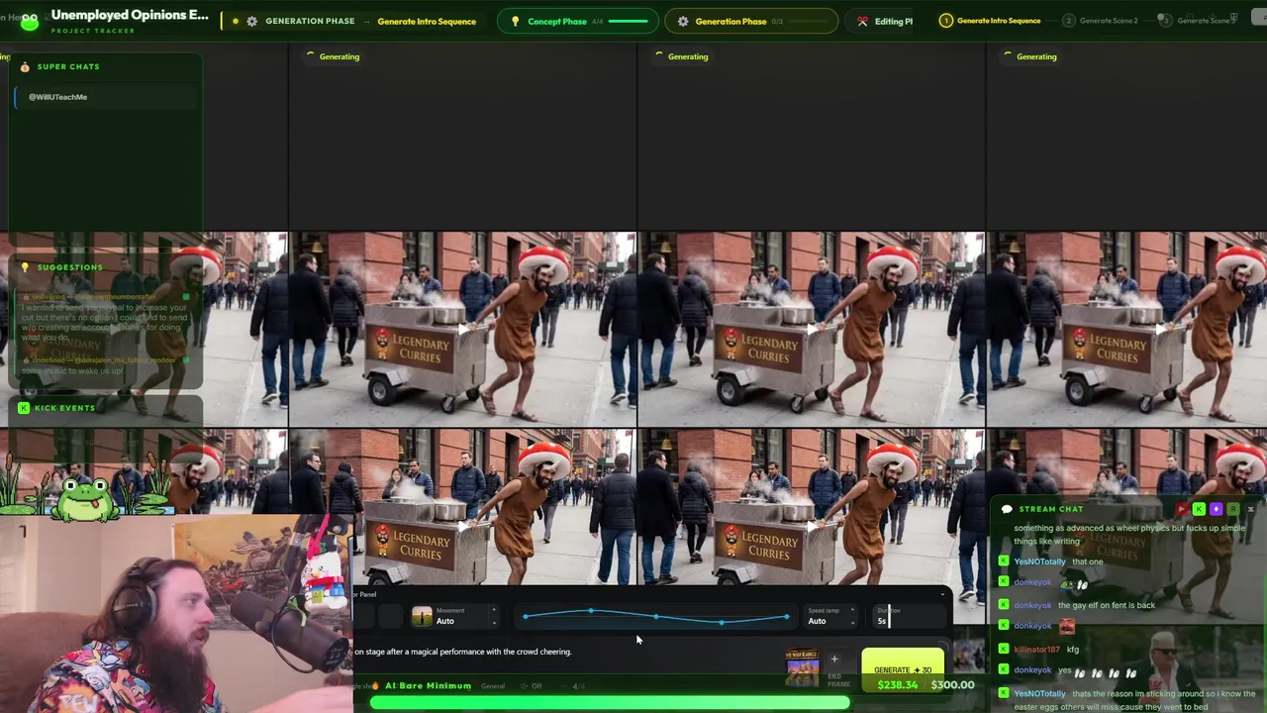1267x713 pixels.
Task: Select Generate Intro Sequence step
Action: click(x=990, y=21)
